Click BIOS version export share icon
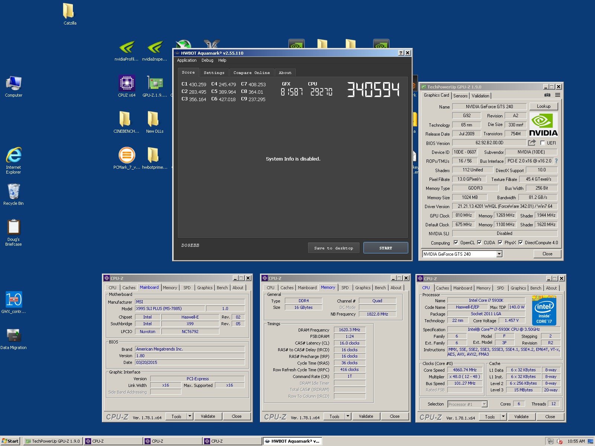595x446 pixels. (x=532, y=143)
